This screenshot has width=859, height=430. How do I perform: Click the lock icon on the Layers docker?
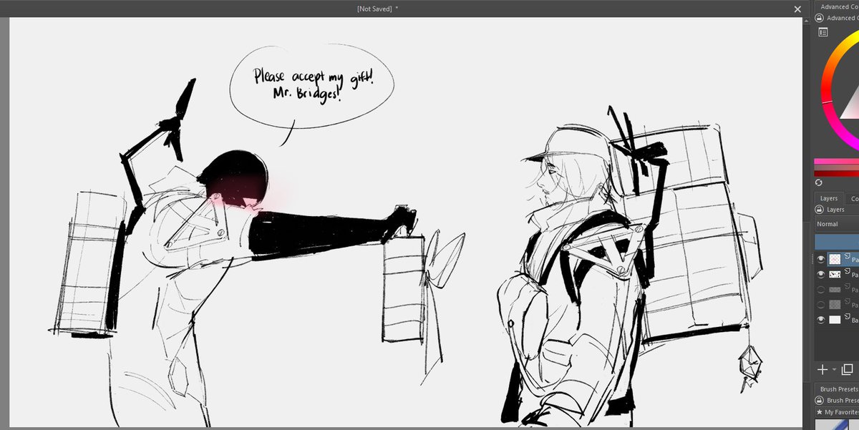click(820, 210)
